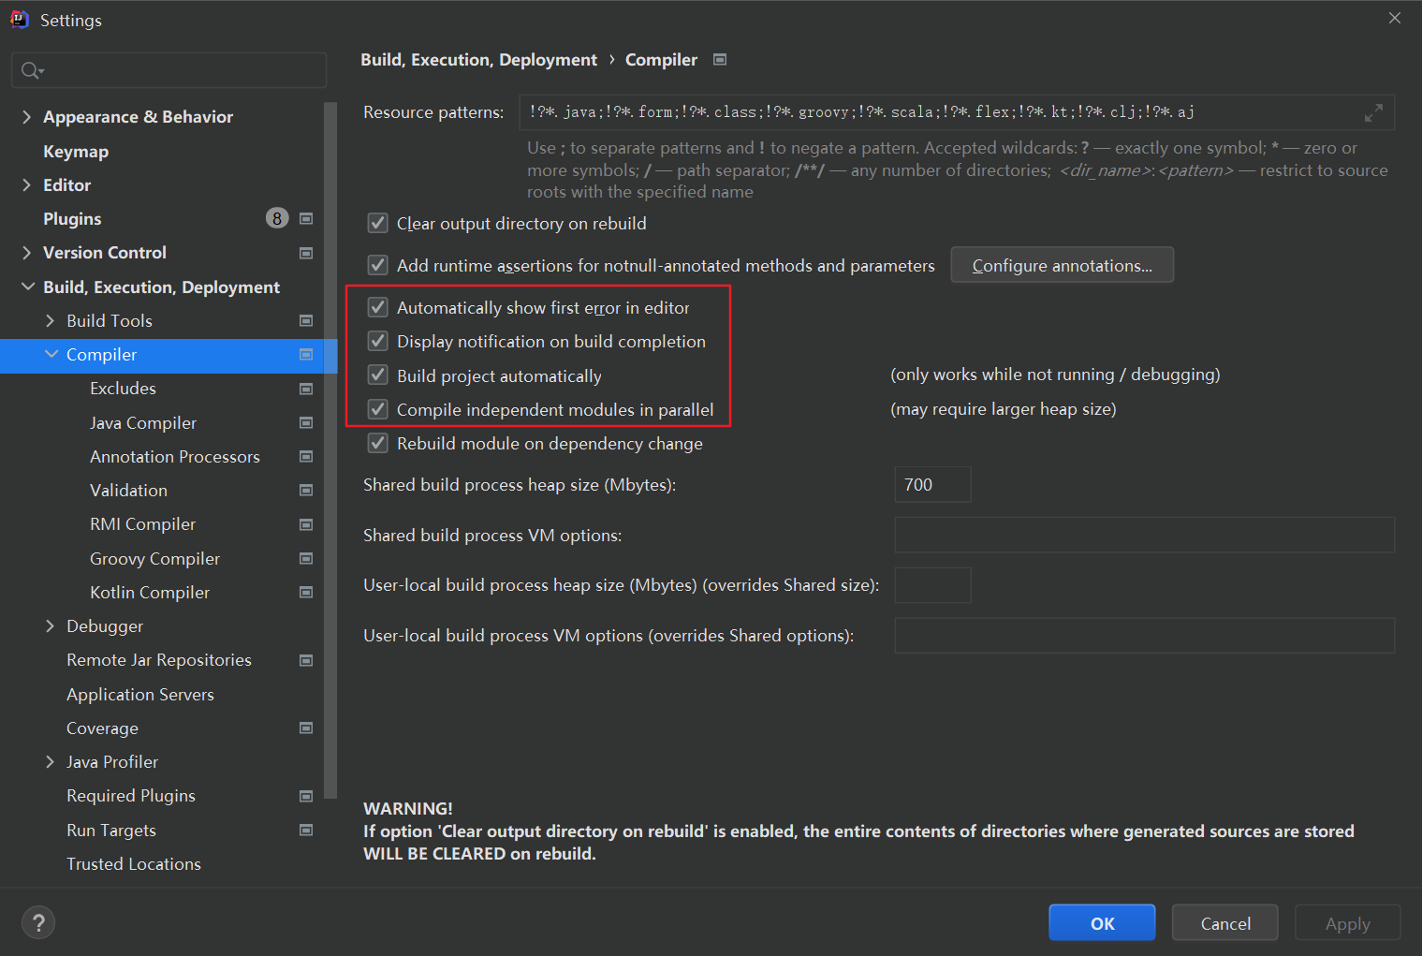Click the User-local build process heap size field

click(x=932, y=585)
